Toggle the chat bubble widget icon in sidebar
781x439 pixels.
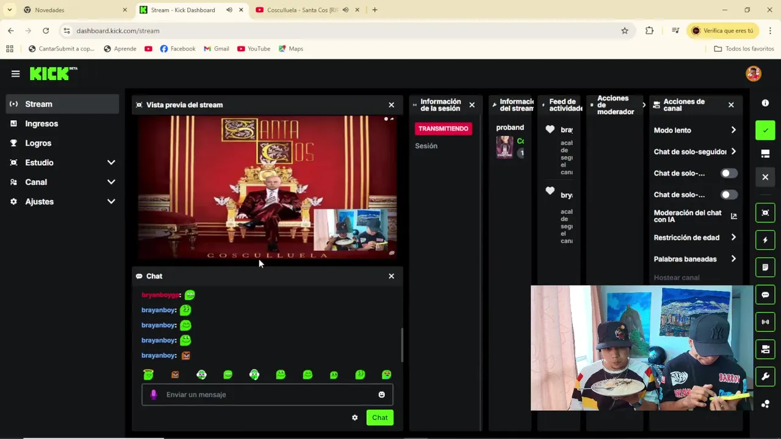click(765, 294)
